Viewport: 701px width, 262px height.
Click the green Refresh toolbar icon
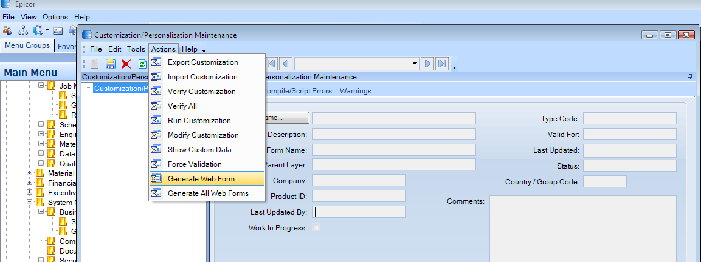[x=142, y=64]
